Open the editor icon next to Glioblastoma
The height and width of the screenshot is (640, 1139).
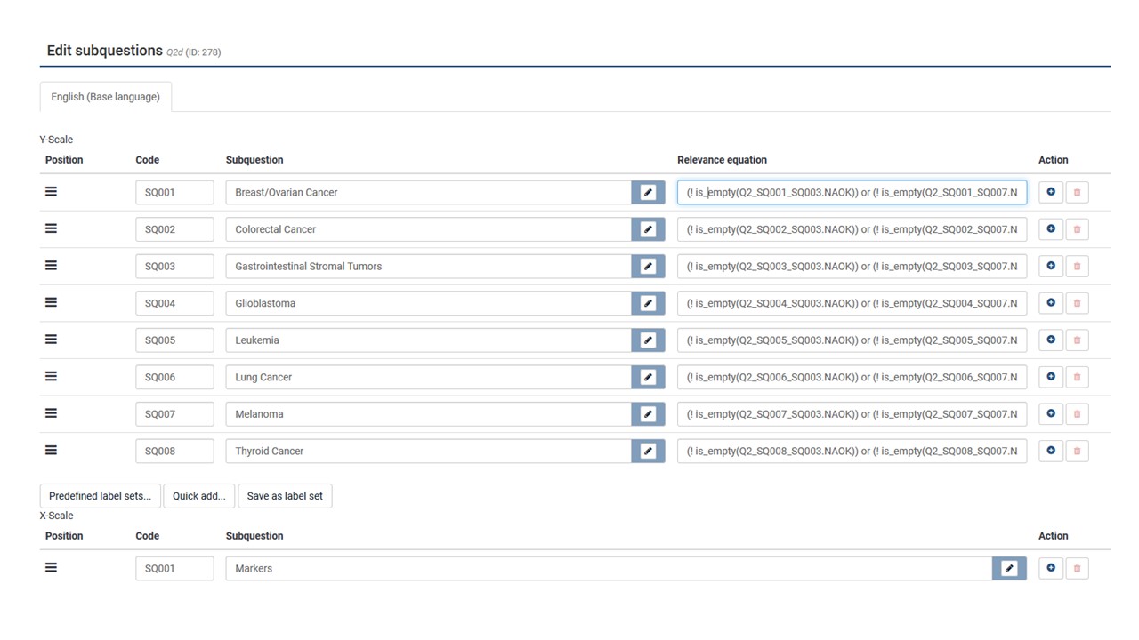[x=648, y=303]
